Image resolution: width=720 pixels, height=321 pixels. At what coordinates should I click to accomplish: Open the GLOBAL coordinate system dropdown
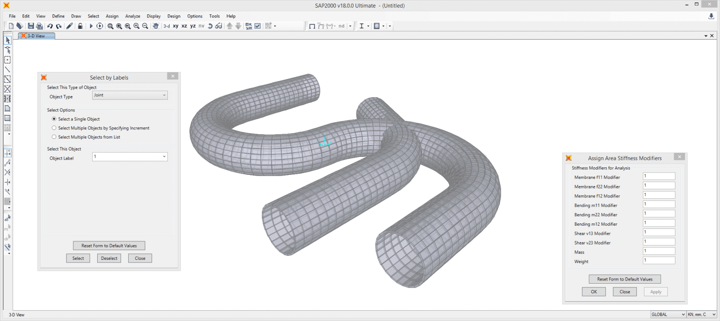(x=668, y=314)
